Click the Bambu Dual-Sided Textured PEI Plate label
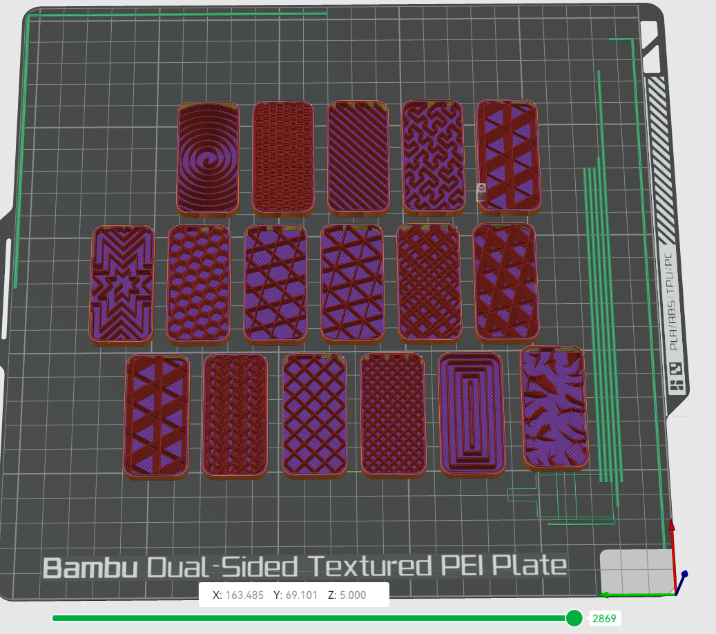Image resolution: width=716 pixels, height=634 pixels. (x=305, y=567)
